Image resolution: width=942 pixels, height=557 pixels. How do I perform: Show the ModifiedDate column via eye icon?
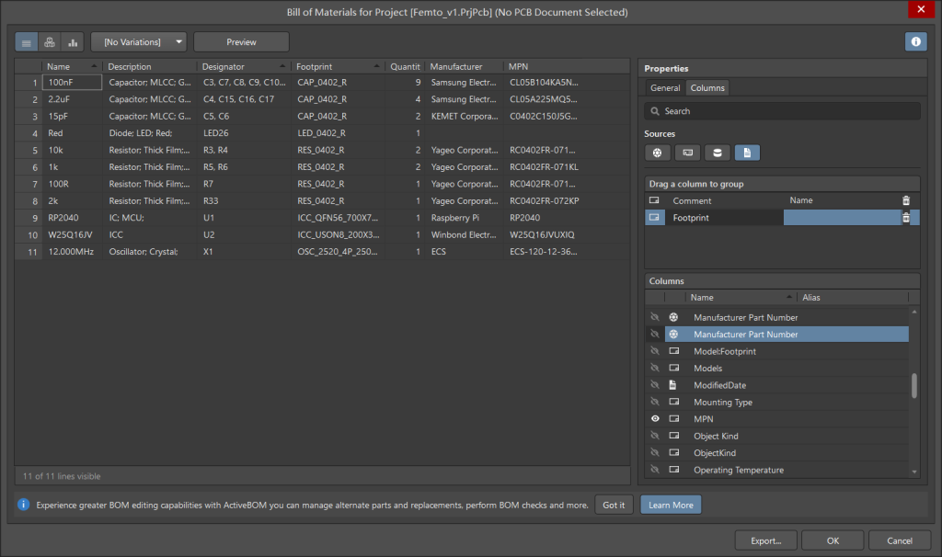(x=655, y=385)
